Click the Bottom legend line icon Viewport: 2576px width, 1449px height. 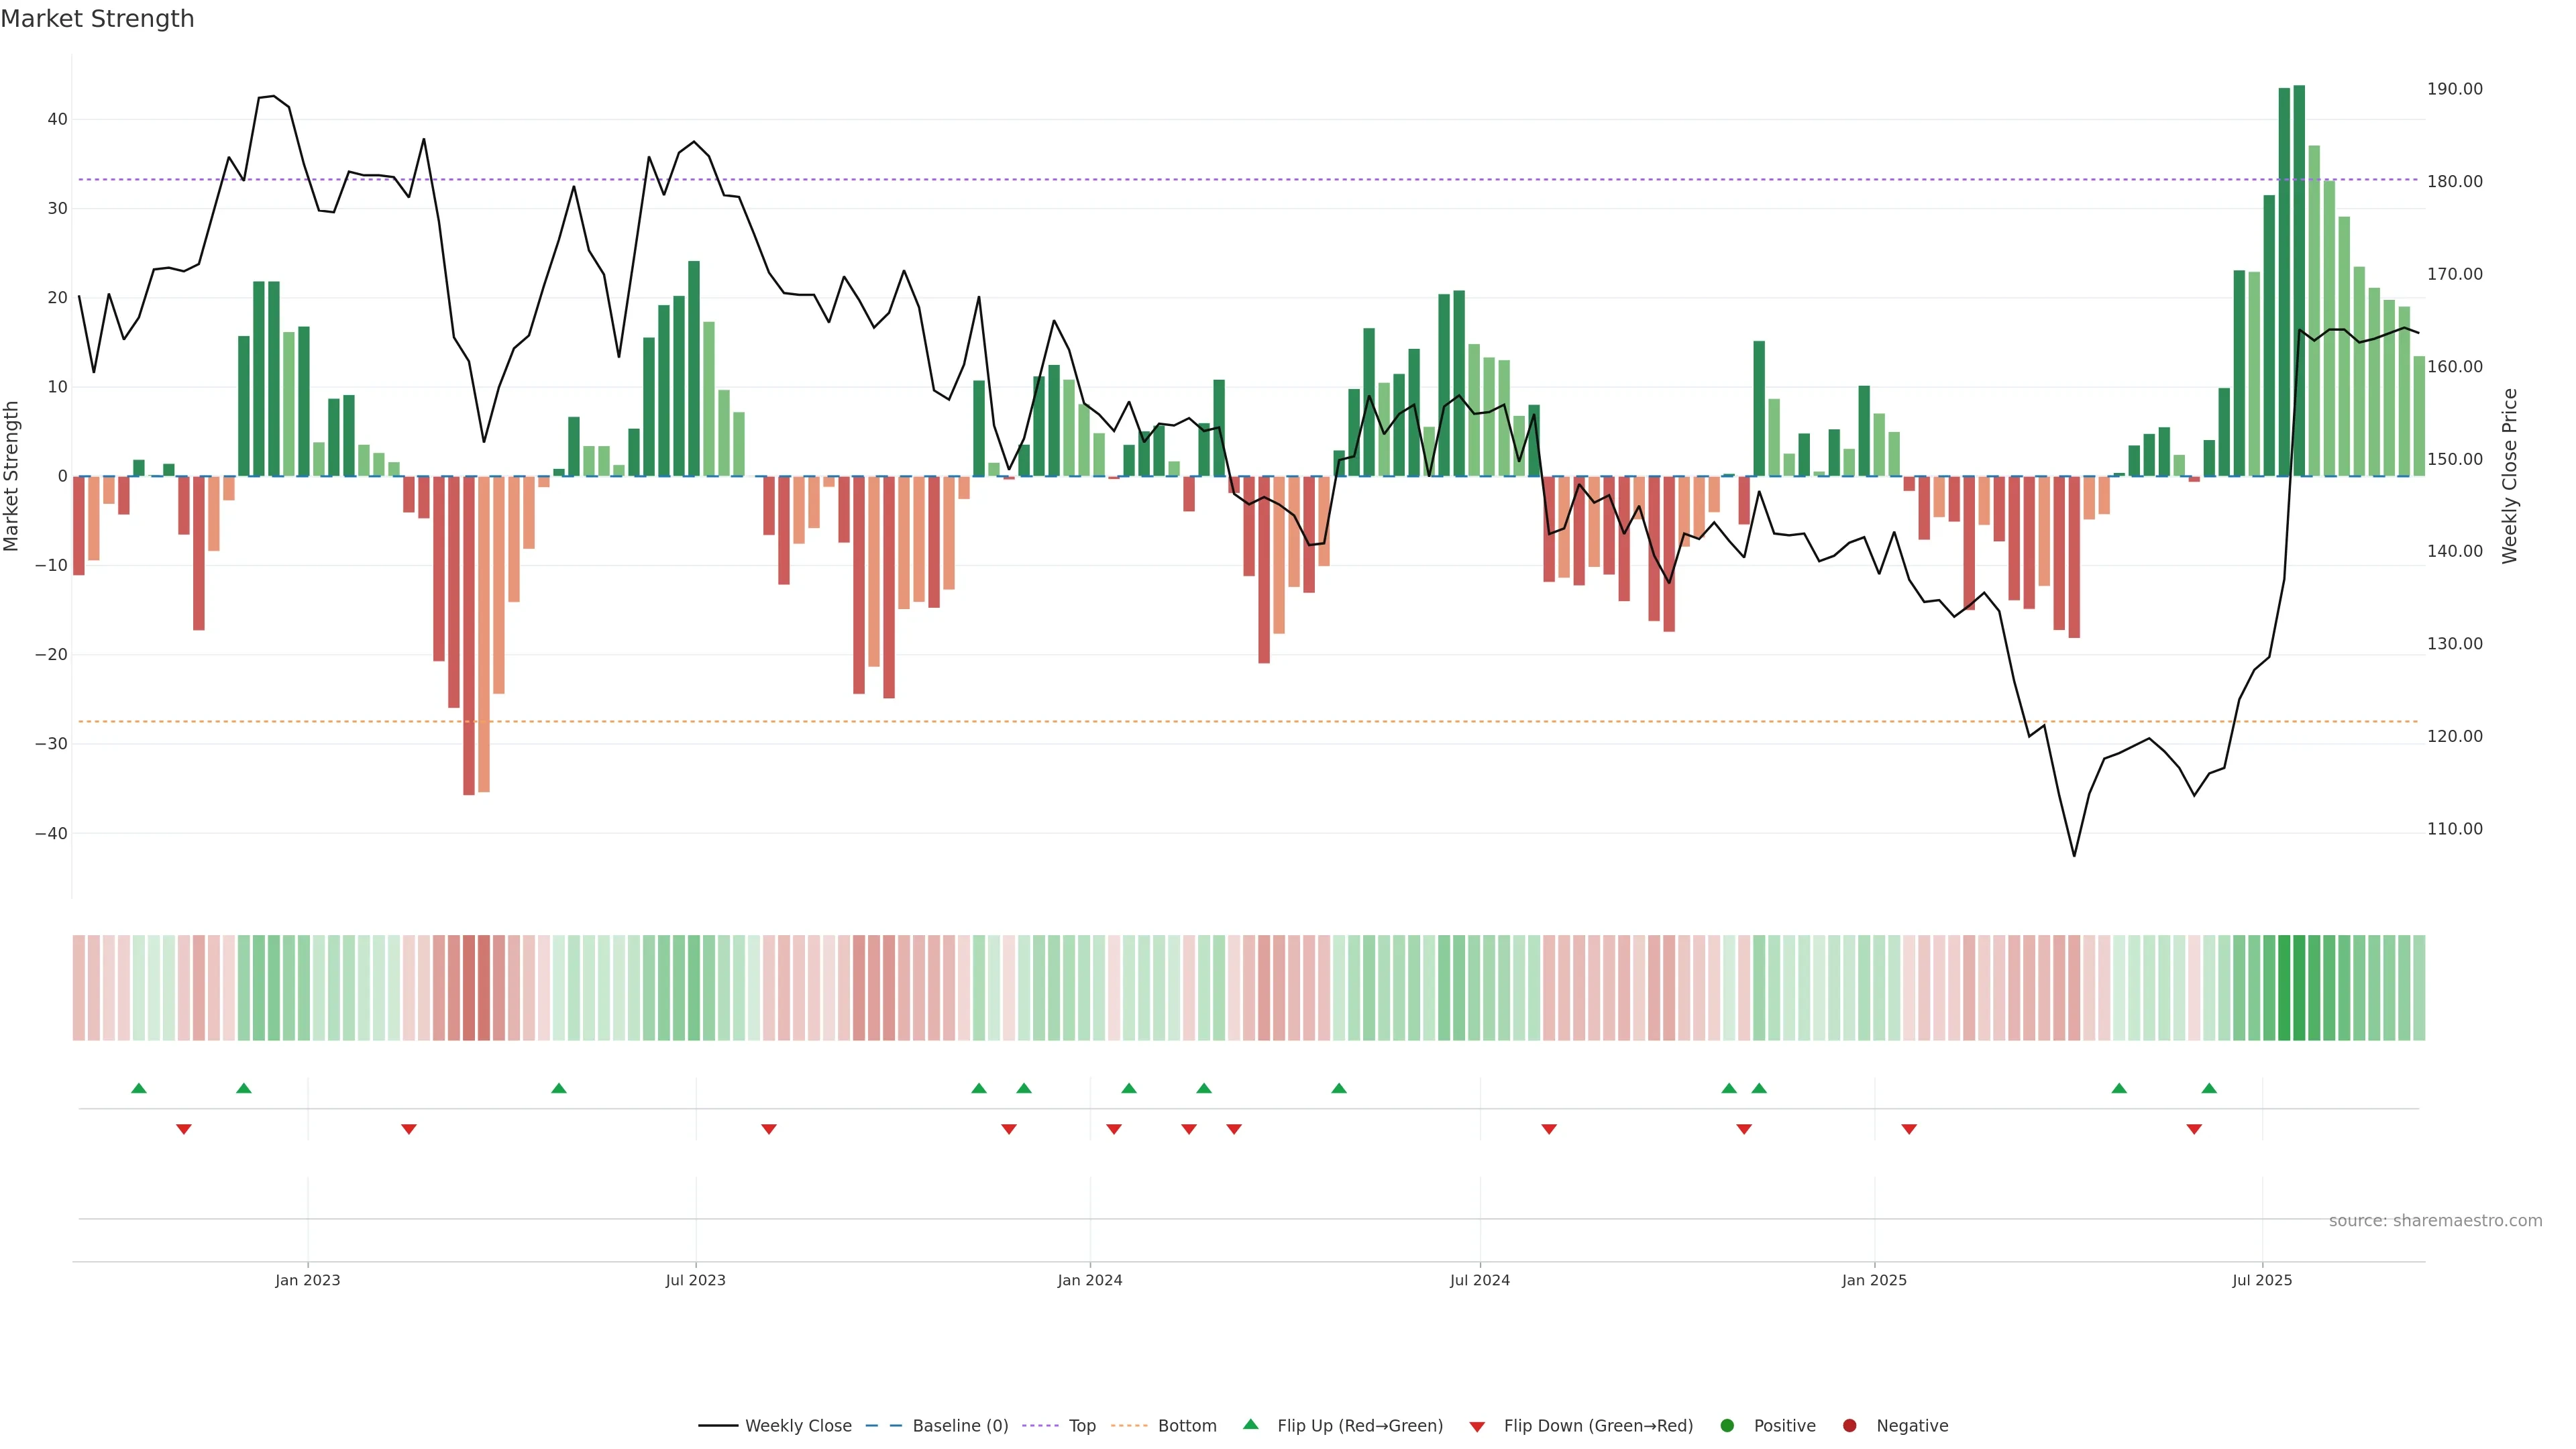(1129, 1426)
